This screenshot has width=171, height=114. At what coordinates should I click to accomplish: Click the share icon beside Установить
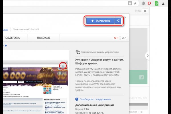click(x=118, y=21)
